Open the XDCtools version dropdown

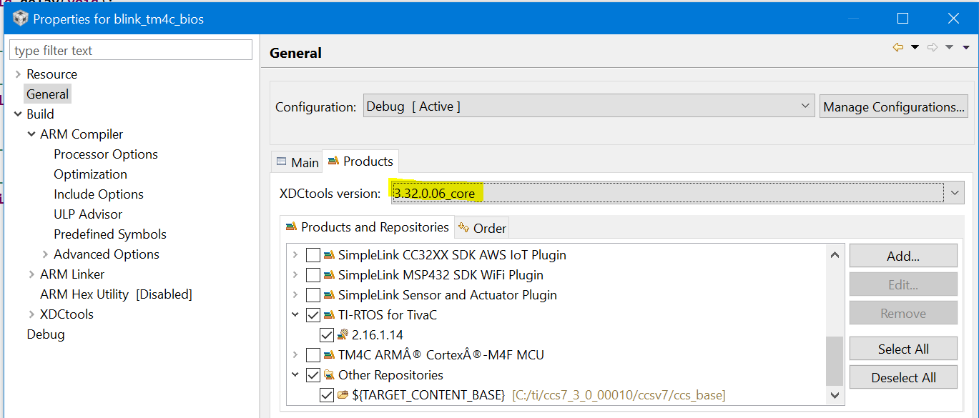click(957, 193)
